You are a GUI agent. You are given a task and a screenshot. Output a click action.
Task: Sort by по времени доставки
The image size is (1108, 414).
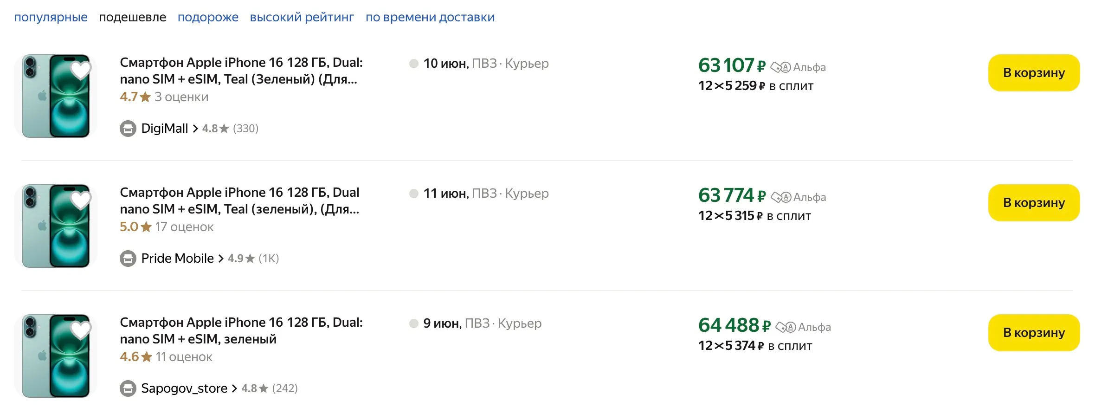(430, 17)
